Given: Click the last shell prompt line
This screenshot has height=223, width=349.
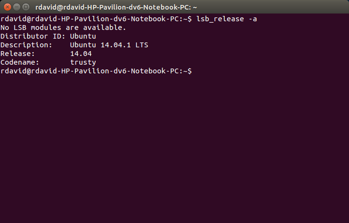Looking at the screenshot, I should (96, 71).
